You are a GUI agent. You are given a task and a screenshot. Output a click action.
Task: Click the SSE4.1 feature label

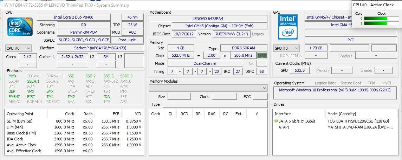tap(33, 81)
